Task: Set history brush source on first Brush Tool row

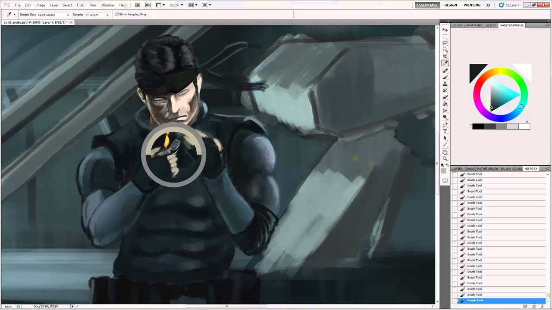Action: pyautogui.click(x=454, y=174)
